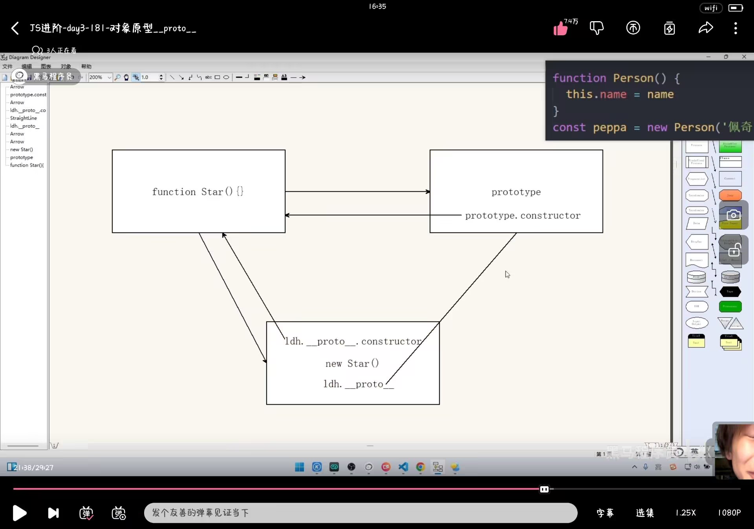Open the 选集 episode list

click(645, 513)
